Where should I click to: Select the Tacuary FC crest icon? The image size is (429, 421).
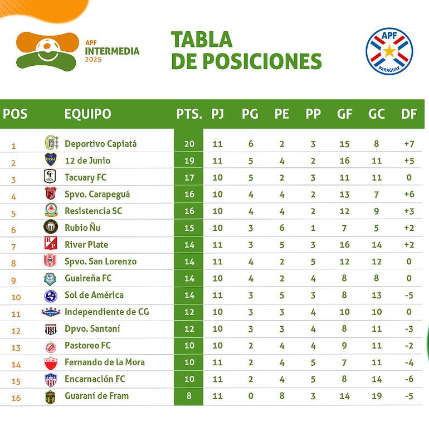pos(51,177)
